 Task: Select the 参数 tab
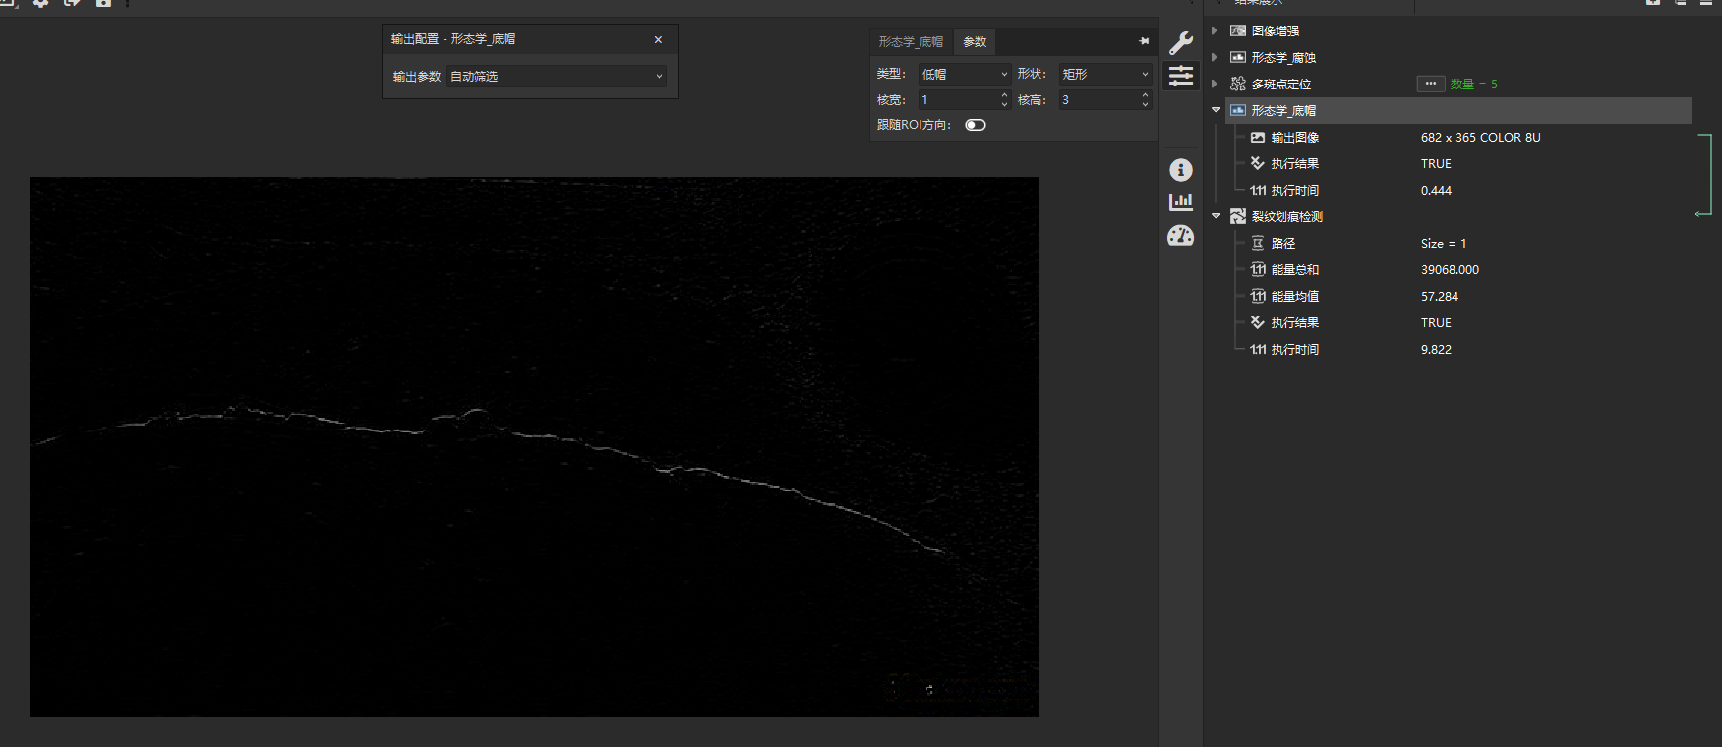click(975, 42)
